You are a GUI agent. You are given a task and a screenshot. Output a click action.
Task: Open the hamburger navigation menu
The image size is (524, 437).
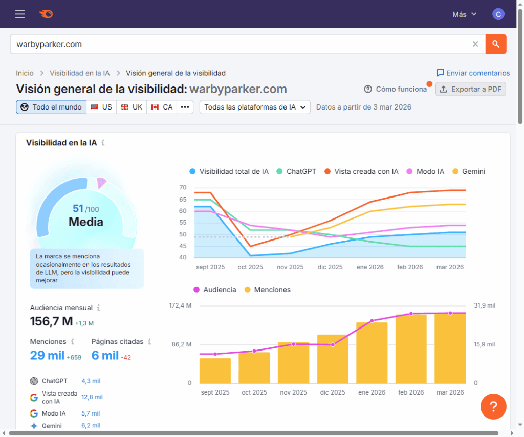click(19, 14)
